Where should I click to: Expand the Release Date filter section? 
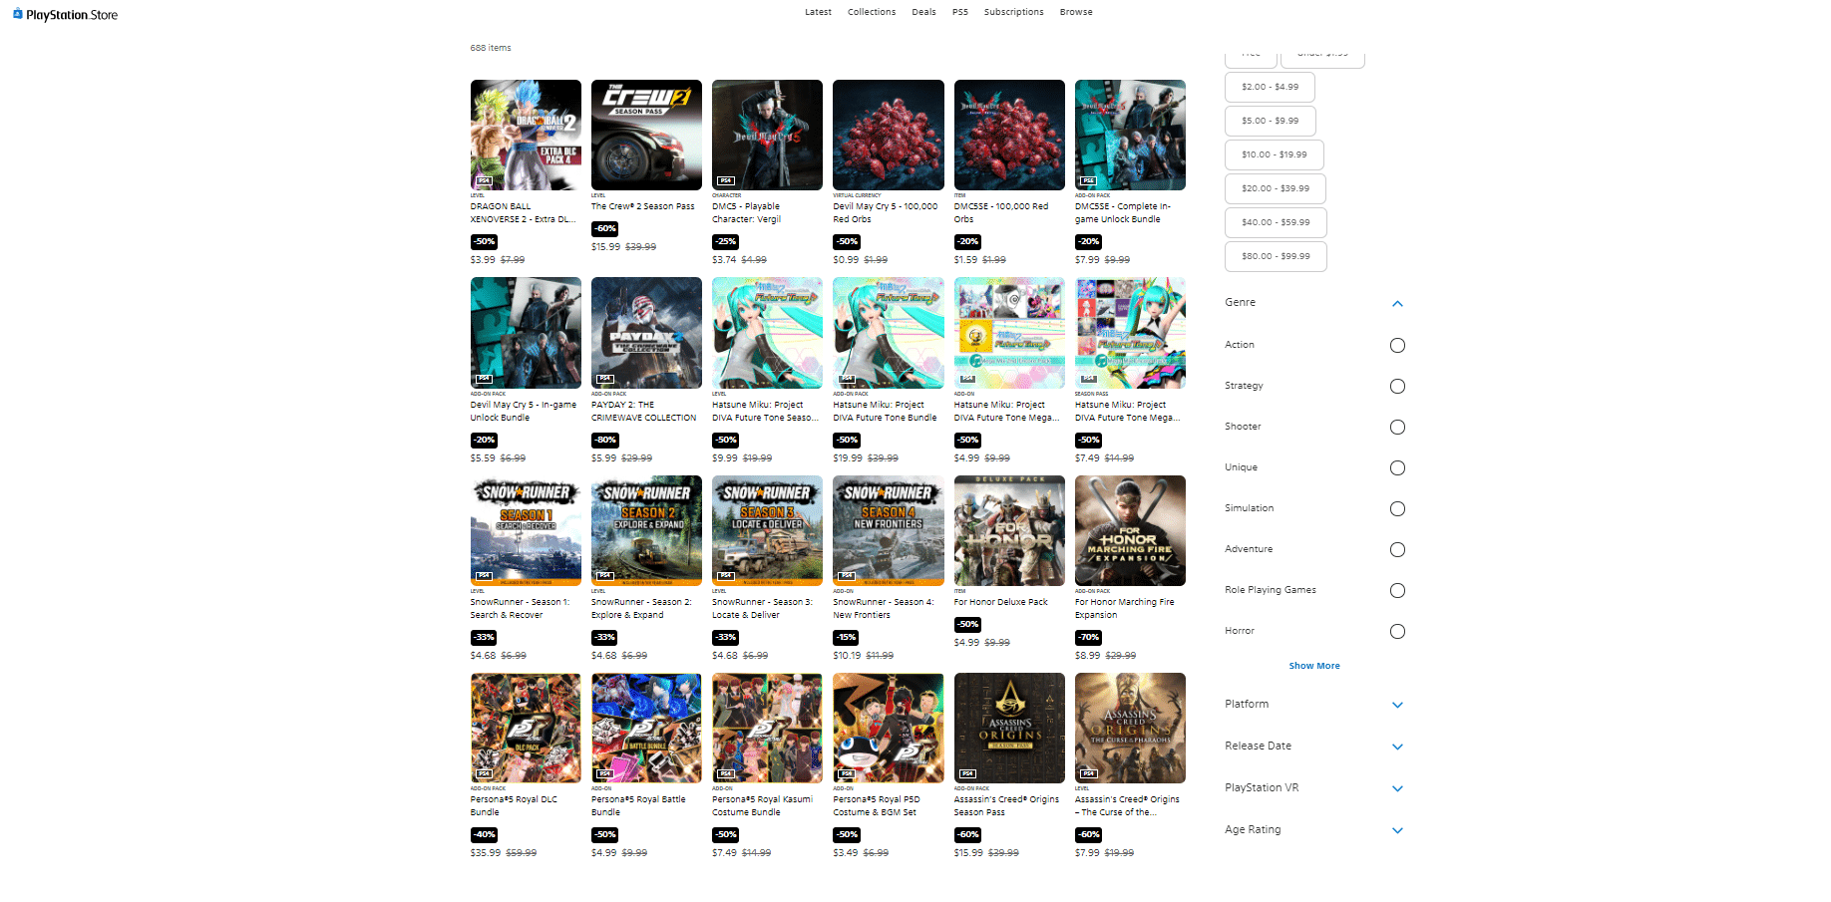[1397, 747]
